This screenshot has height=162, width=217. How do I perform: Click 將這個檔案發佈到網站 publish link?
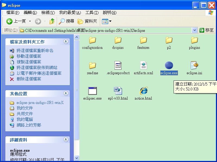pyautogui.click(x=37, y=67)
